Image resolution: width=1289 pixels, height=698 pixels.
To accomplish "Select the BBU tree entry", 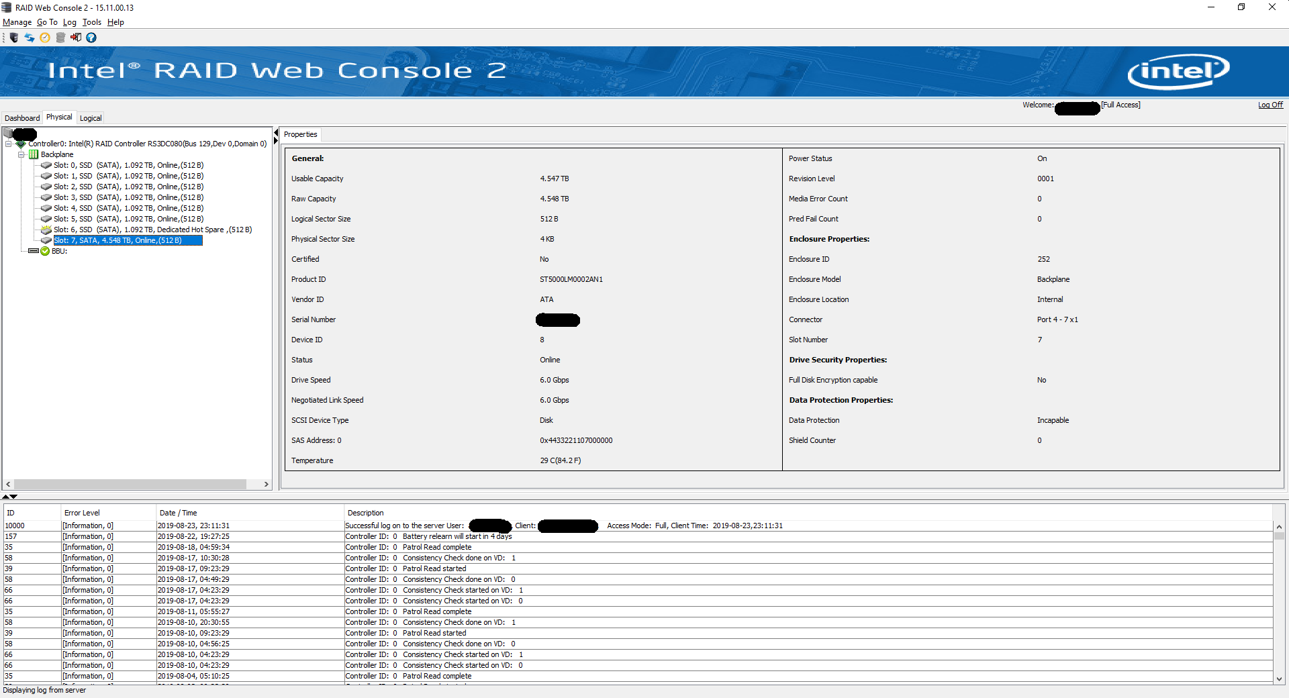I will [x=59, y=251].
